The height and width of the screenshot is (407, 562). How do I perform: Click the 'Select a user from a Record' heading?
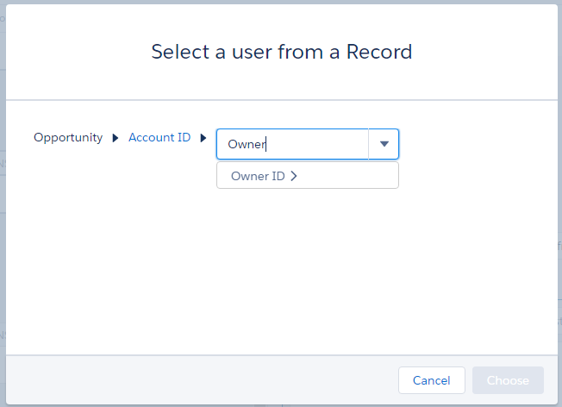pyautogui.click(x=282, y=52)
